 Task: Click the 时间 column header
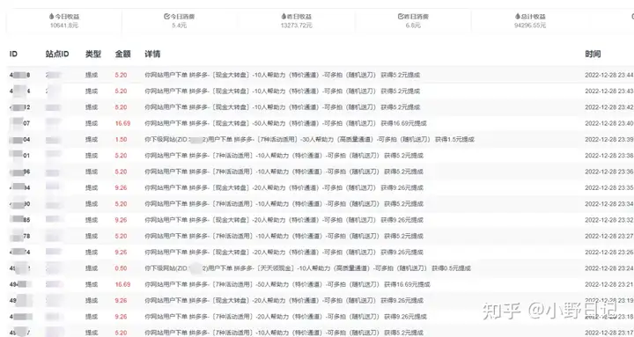click(x=593, y=54)
